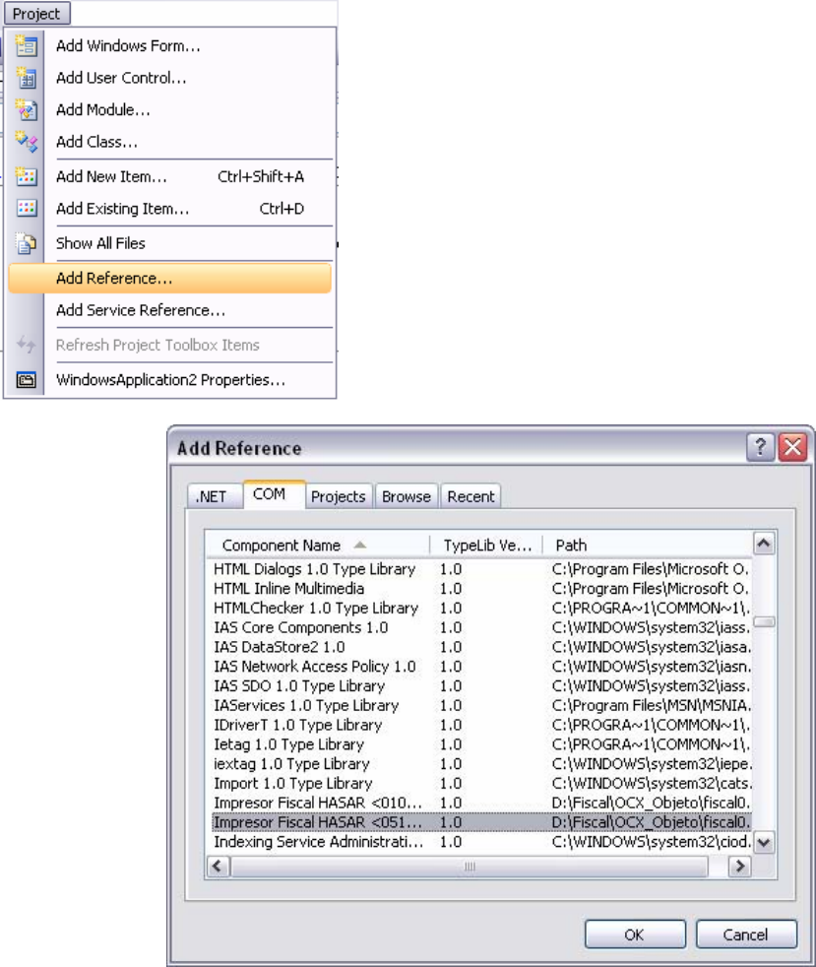
Task: Open the Project menu
Action: pyautogui.click(x=36, y=14)
